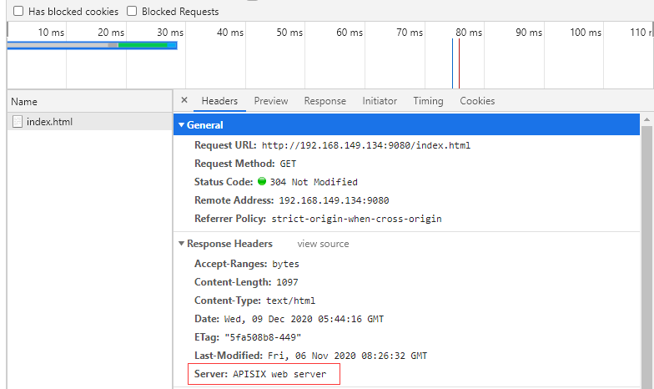This screenshot has width=654, height=389.
Task: Click view source for response headers
Action: click(x=323, y=244)
